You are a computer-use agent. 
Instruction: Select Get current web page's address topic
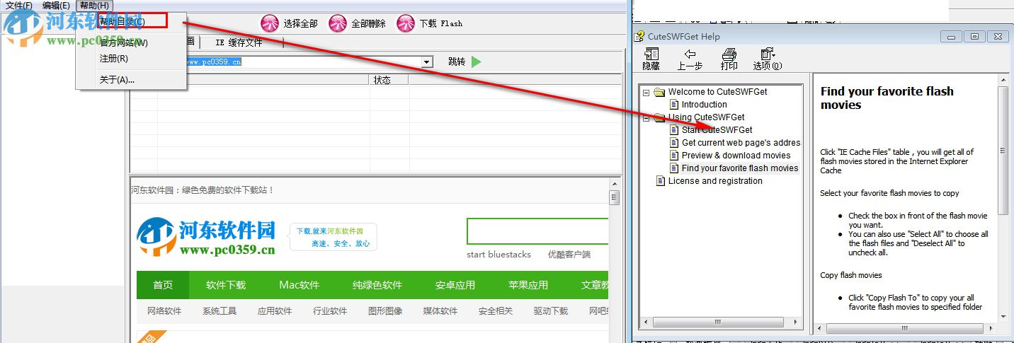pos(741,143)
